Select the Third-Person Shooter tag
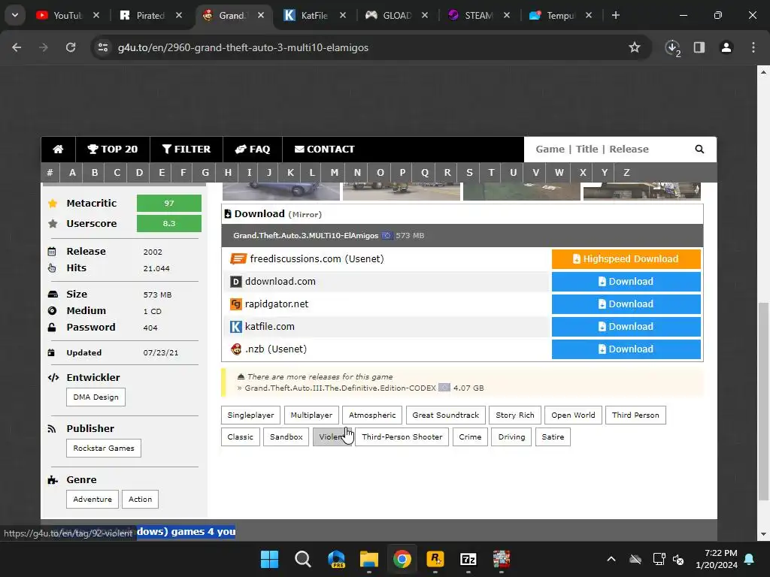 pyautogui.click(x=402, y=437)
